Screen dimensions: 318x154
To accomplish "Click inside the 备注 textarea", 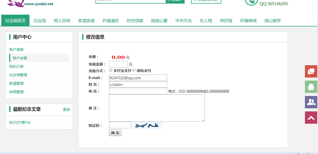I will tap(157, 108).
